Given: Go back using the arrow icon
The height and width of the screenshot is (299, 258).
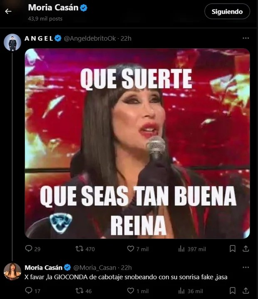Looking at the screenshot, I should click(x=8, y=11).
